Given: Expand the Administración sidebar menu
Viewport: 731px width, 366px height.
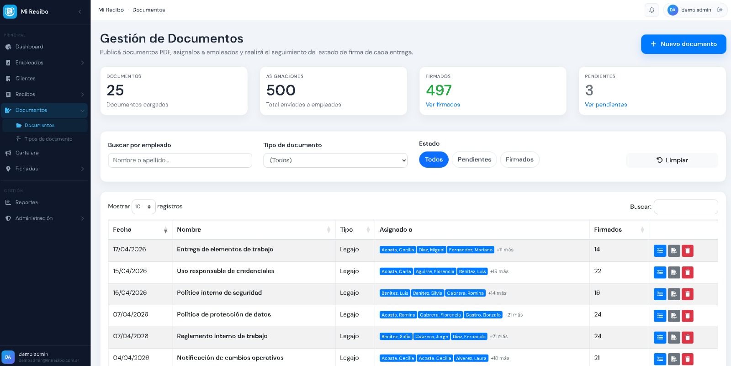Looking at the screenshot, I should coord(45,218).
